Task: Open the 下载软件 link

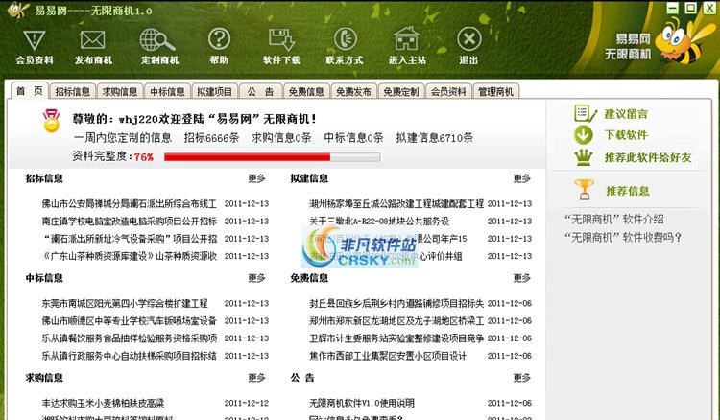Action: click(x=626, y=135)
